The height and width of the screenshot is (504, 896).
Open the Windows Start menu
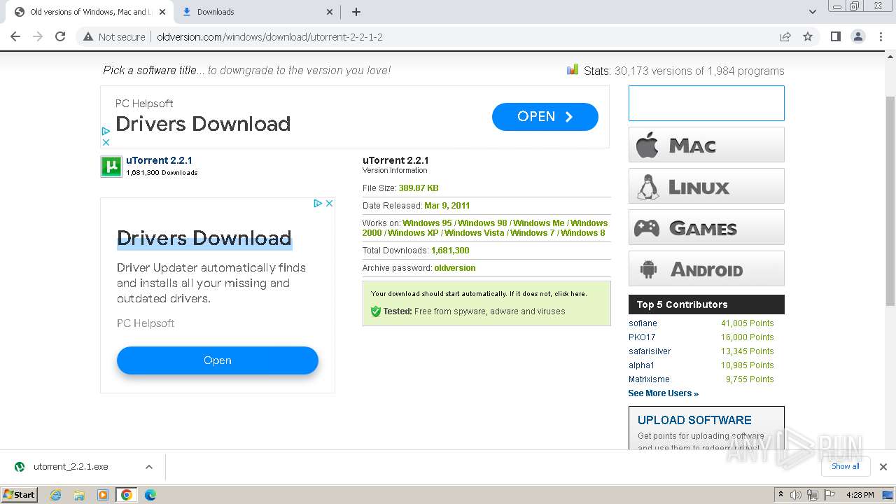20,494
